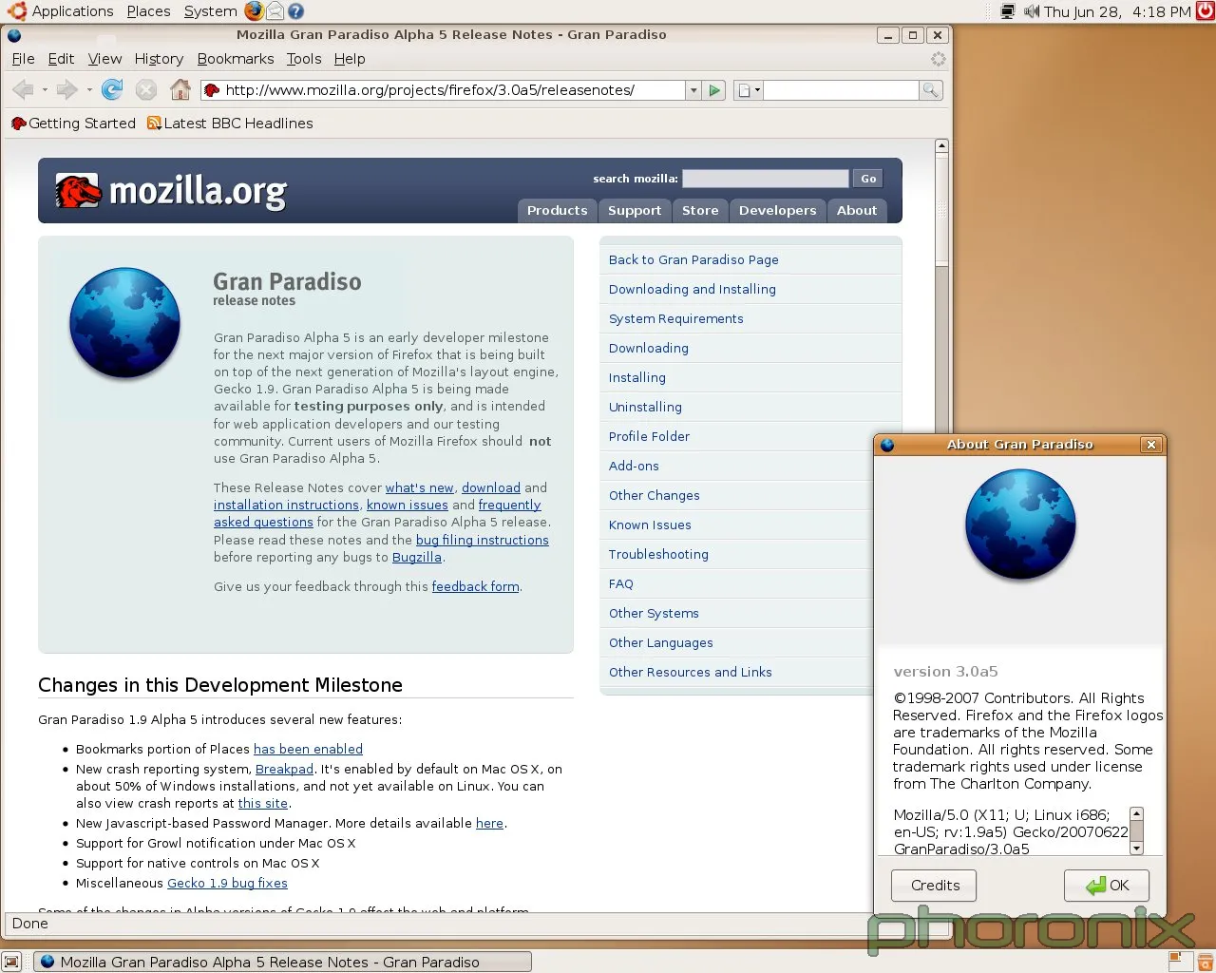This screenshot has width=1216, height=973.
Task: Click the Forward arrow button
Action: tap(66, 90)
